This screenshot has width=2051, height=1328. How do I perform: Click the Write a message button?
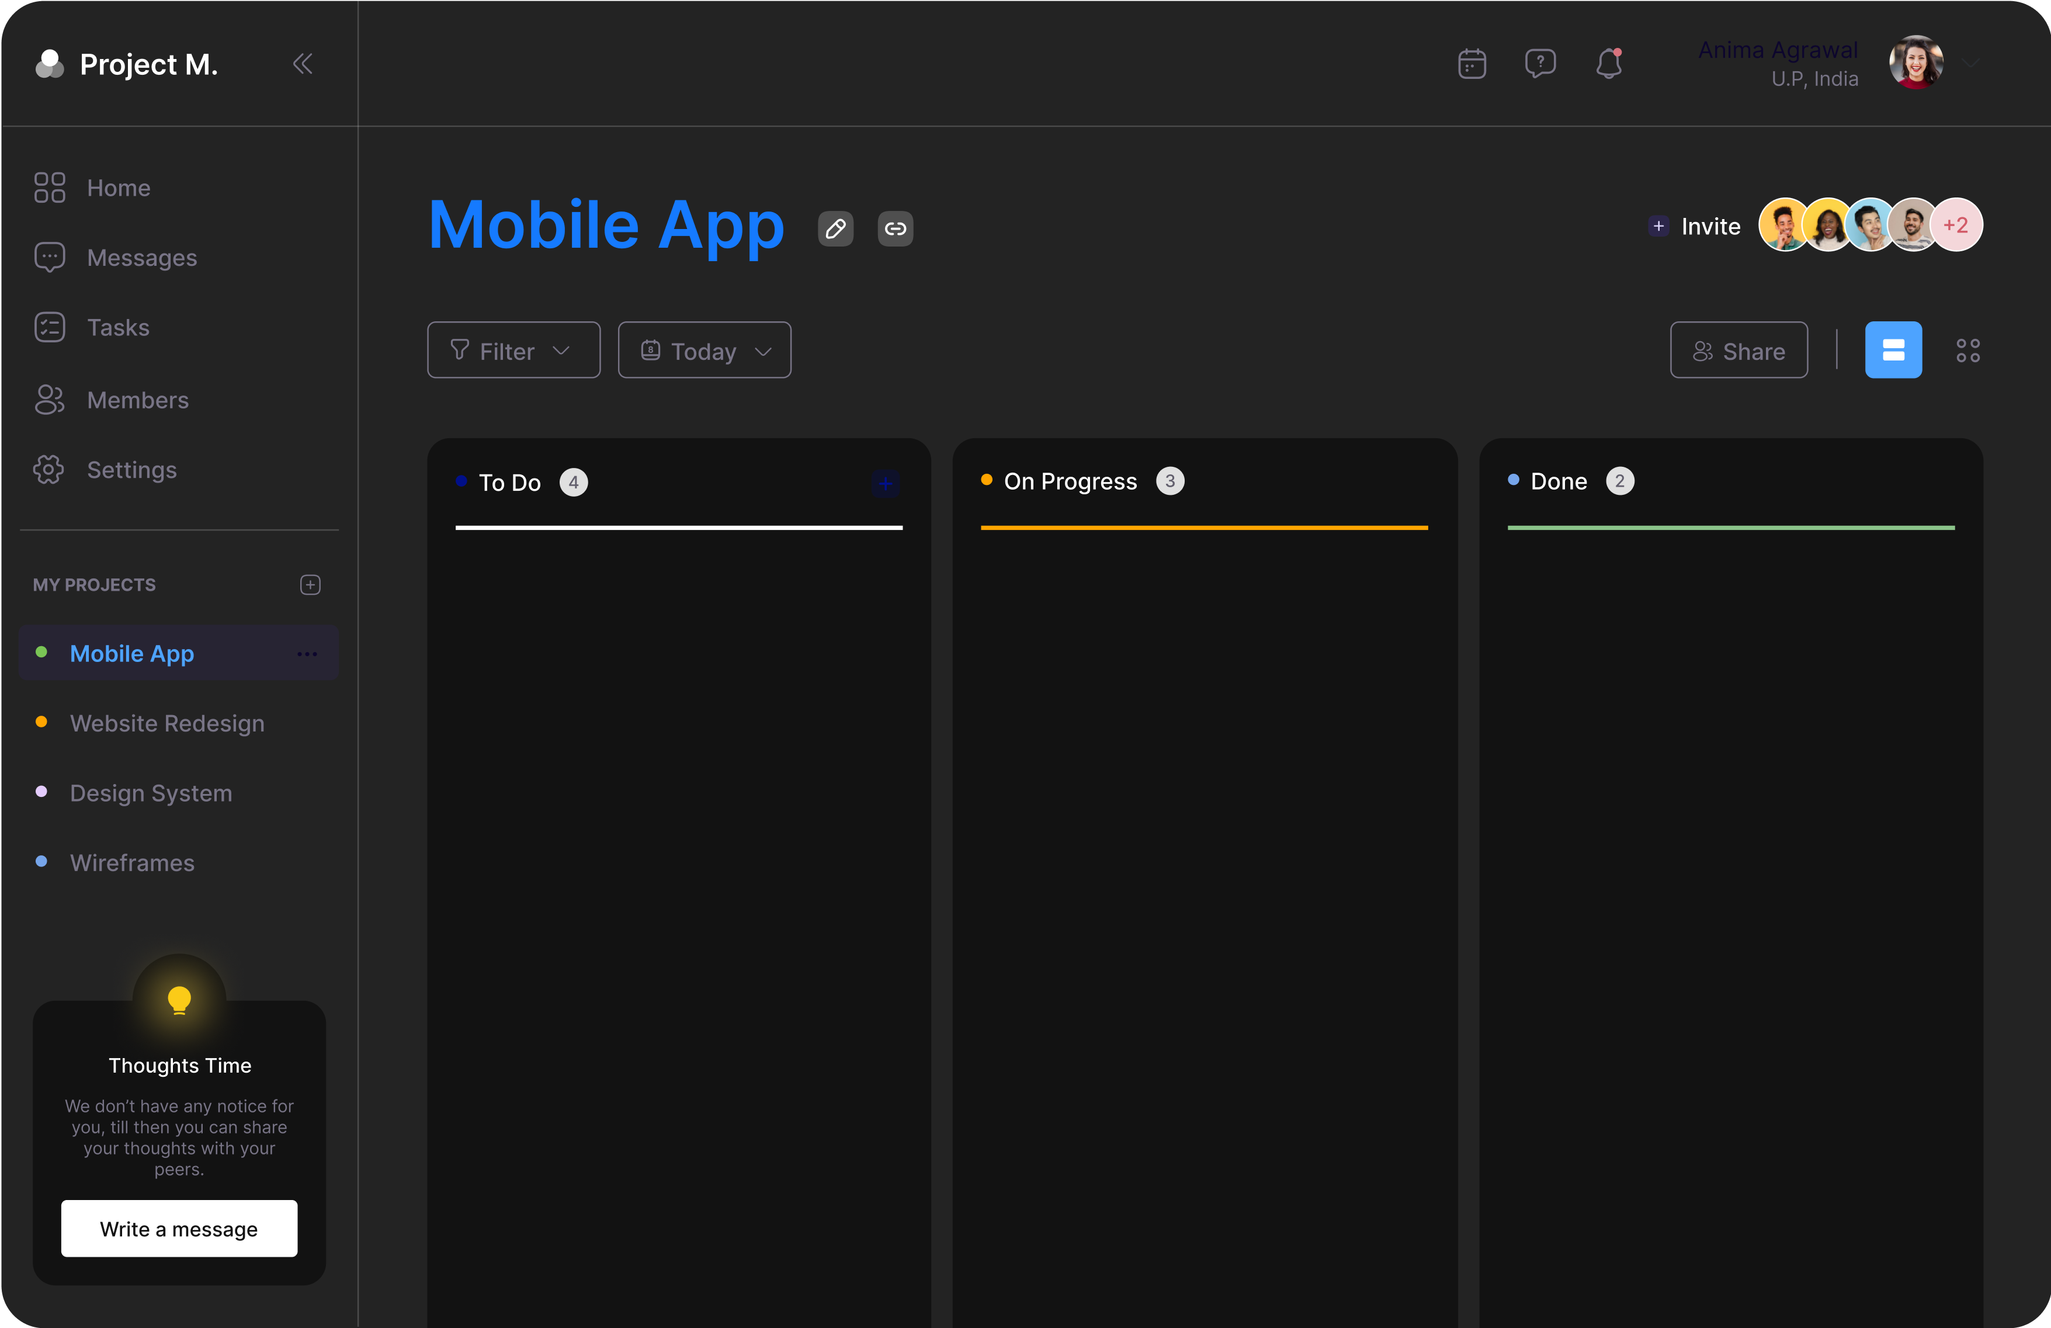(178, 1229)
